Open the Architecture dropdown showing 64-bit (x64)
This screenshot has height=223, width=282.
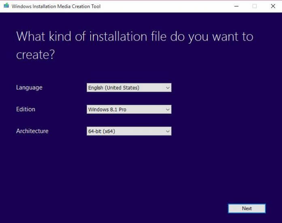[129, 131]
